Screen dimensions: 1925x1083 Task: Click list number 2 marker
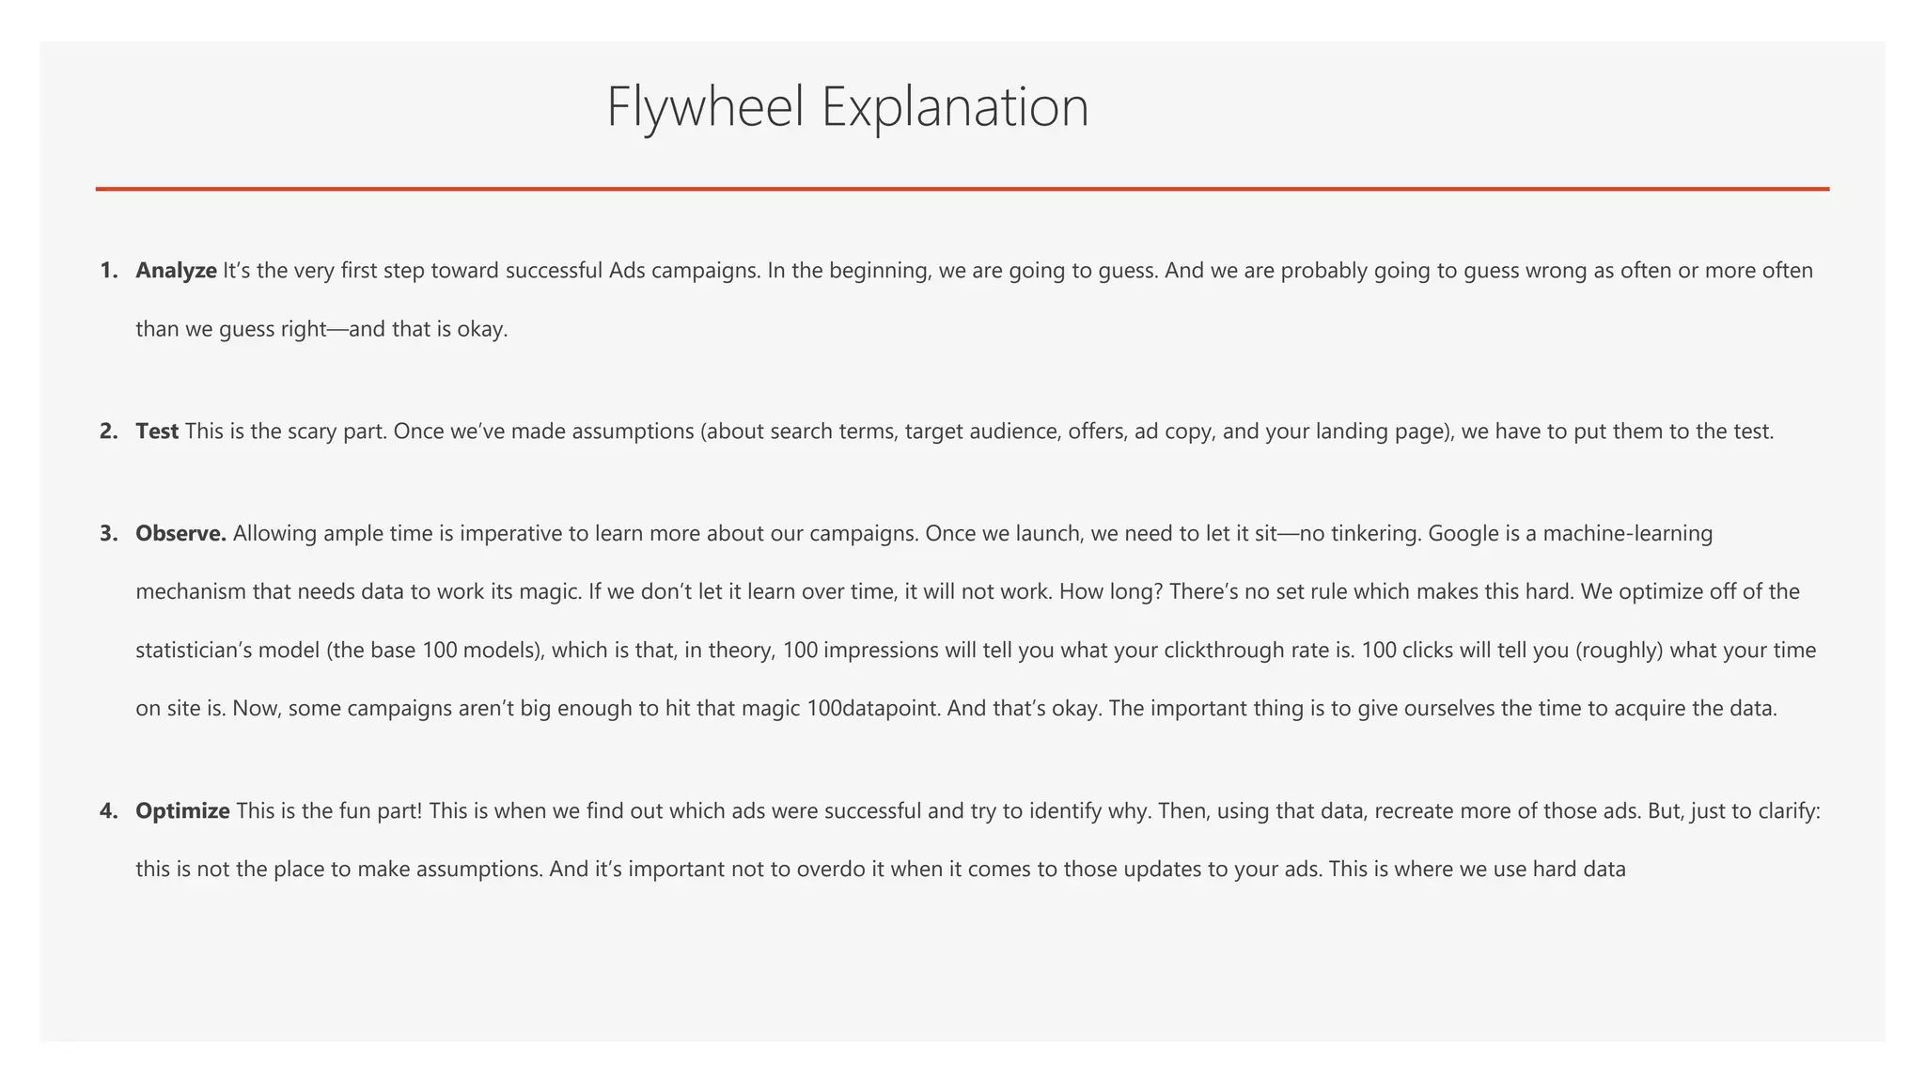109,432
